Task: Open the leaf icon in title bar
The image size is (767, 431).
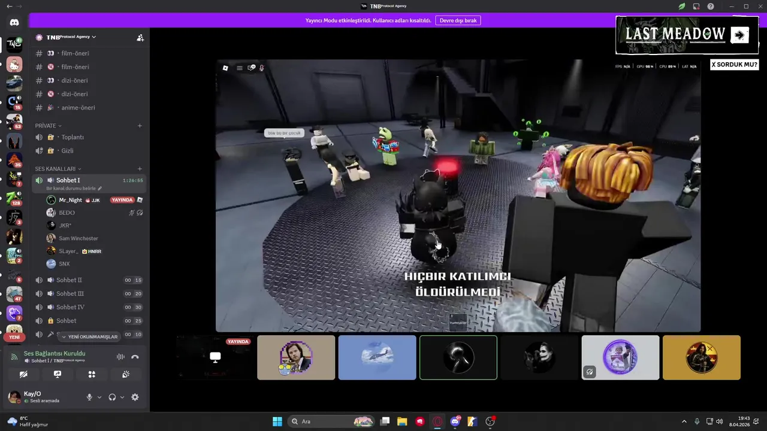Action: [682, 6]
